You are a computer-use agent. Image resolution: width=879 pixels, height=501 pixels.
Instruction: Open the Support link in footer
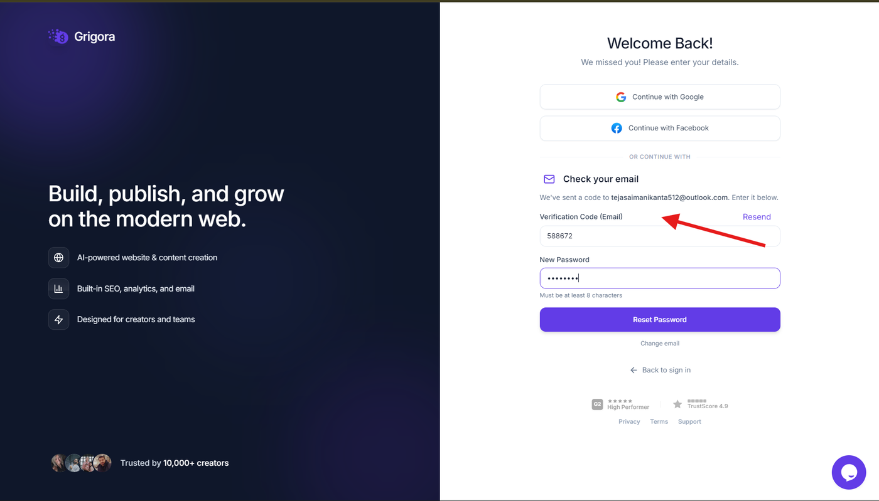[689, 422]
